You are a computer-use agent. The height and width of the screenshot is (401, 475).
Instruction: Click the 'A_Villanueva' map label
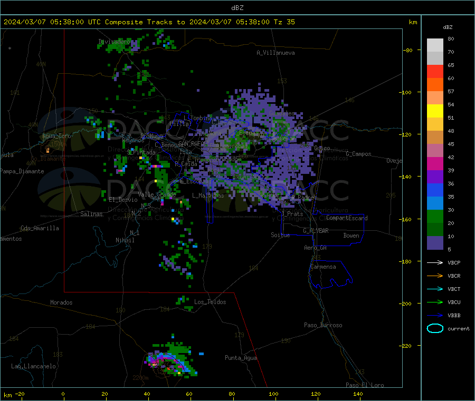pyautogui.click(x=275, y=53)
